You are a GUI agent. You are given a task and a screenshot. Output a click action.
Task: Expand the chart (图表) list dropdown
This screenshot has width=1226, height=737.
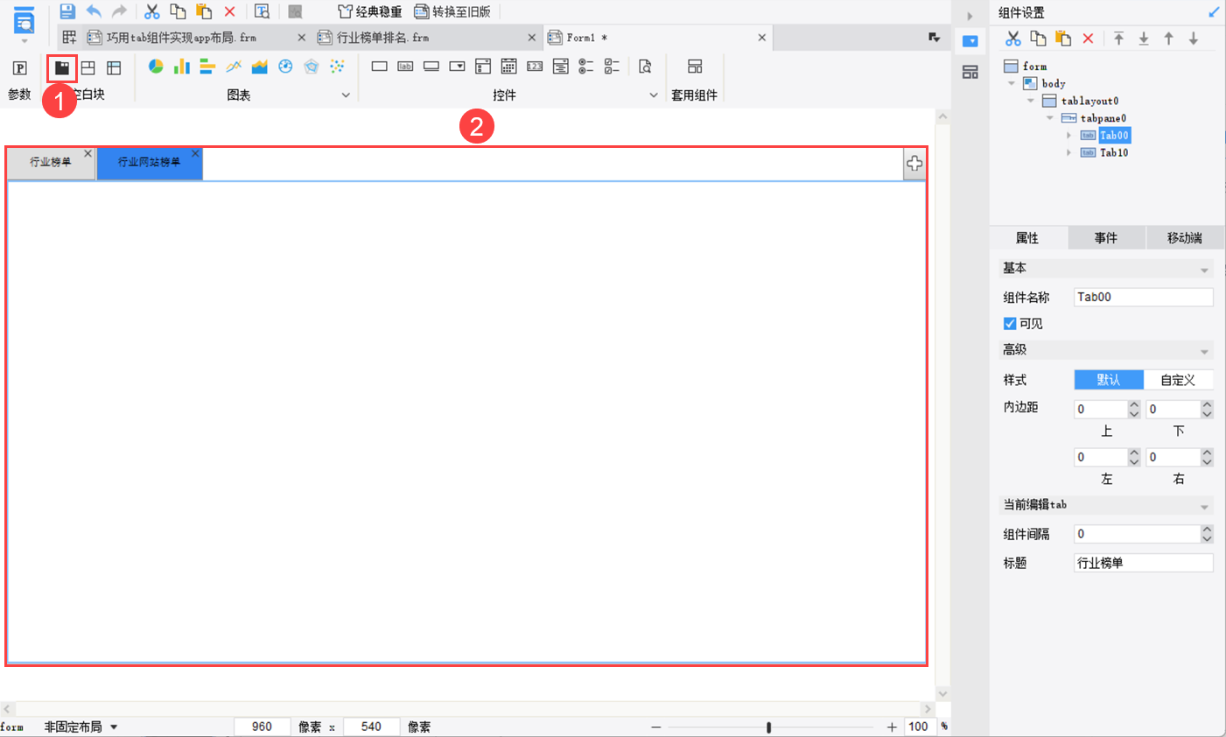346,95
